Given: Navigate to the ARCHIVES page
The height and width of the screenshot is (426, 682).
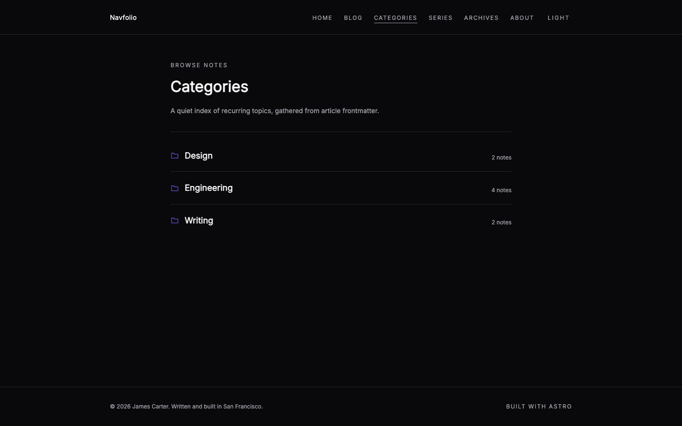Looking at the screenshot, I should pyautogui.click(x=481, y=18).
